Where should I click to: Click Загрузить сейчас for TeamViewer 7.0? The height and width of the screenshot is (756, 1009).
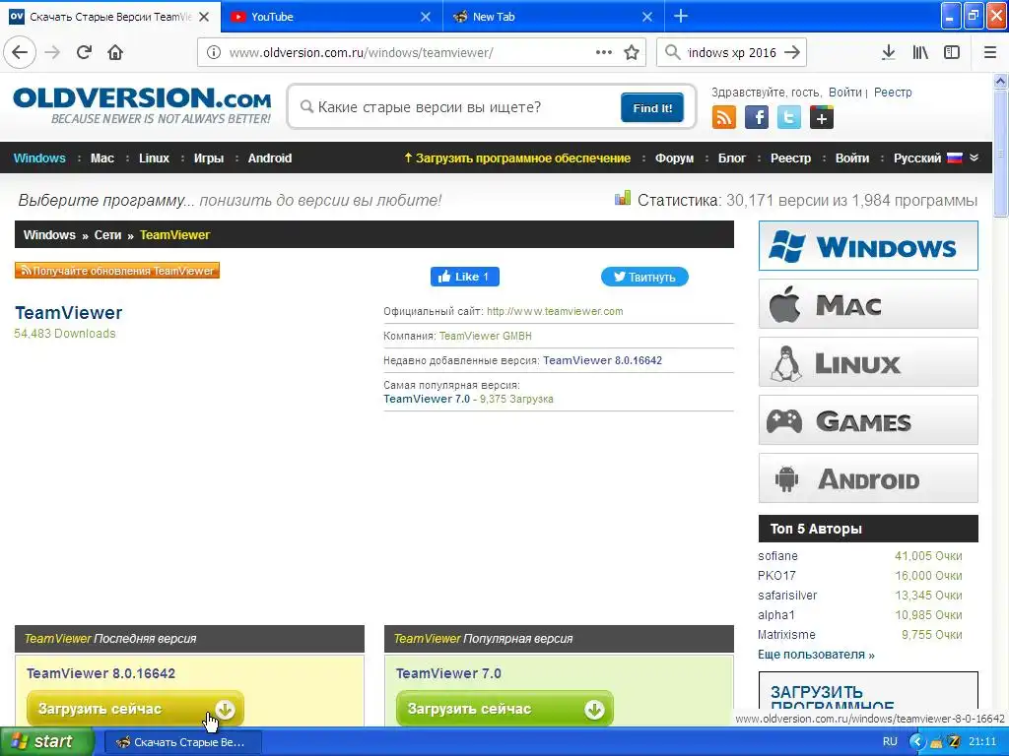(504, 709)
